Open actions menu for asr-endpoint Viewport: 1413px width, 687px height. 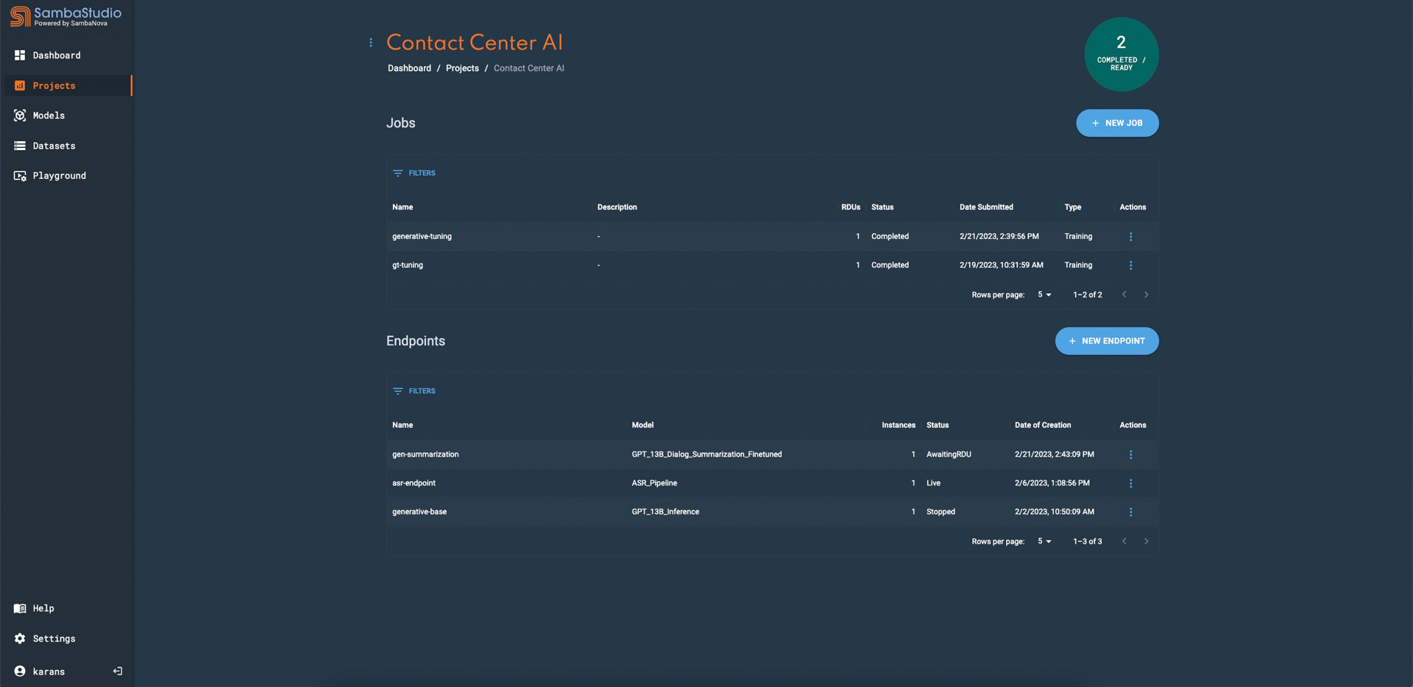point(1130,483)
